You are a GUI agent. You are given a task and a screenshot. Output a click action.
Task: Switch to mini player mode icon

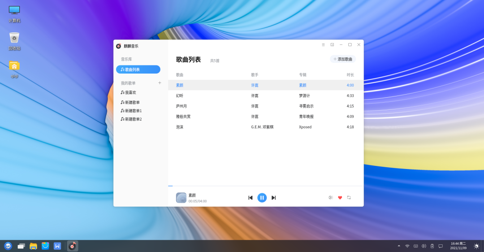pos(332,45)
